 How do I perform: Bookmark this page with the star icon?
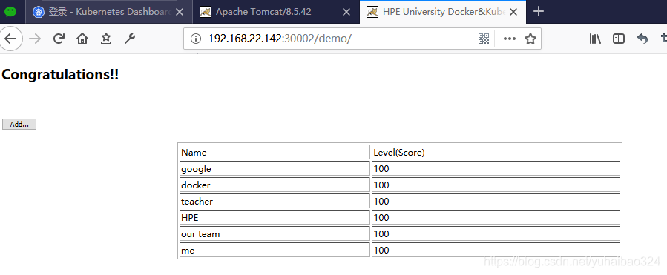530,39
